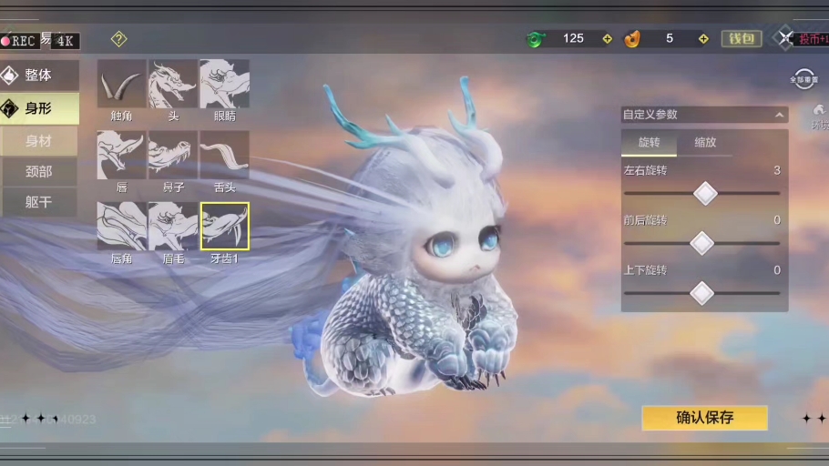Select the 唇角 lip corner icon
The height and width of the screenshot is (466, 829).
click(x=121, y=226)
